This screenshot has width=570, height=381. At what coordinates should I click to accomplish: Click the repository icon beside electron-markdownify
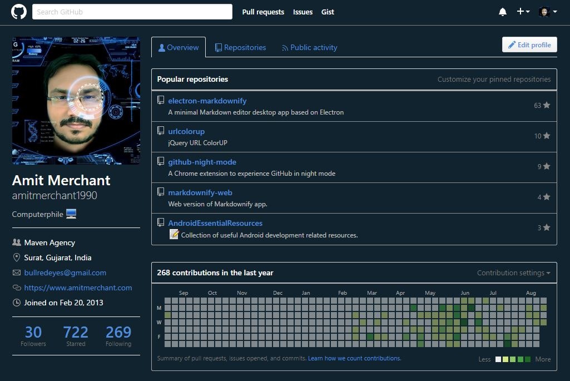(x=161, y=100)
